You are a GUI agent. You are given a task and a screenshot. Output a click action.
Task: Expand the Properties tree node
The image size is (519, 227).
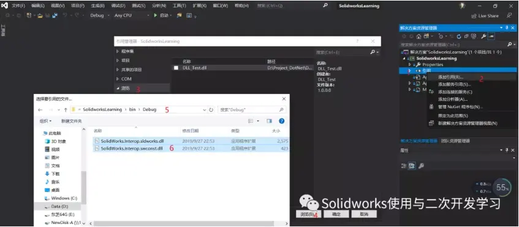pyautogui.click(x=410, y=65)
